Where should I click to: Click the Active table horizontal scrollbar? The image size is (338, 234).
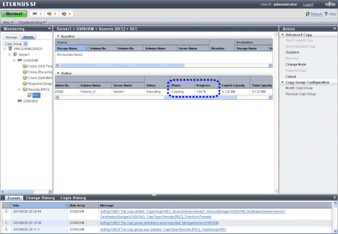click(200, 98)
